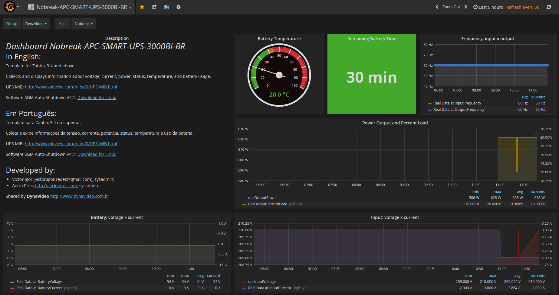Open dashboard settings gear icon
This screenshot has height=295, width=559.
coord(179,7)
